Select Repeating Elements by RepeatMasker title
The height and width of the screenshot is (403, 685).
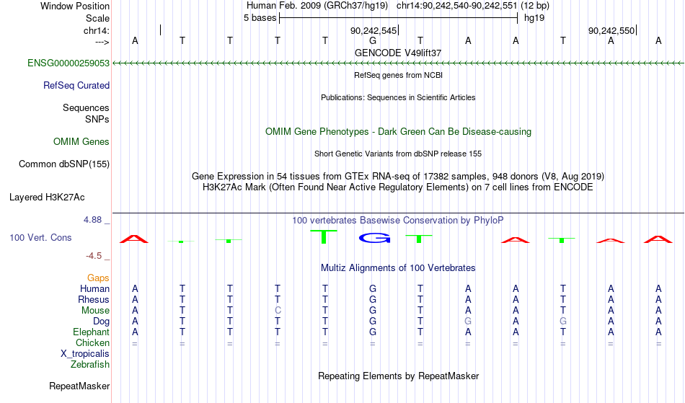click(398, 376)
